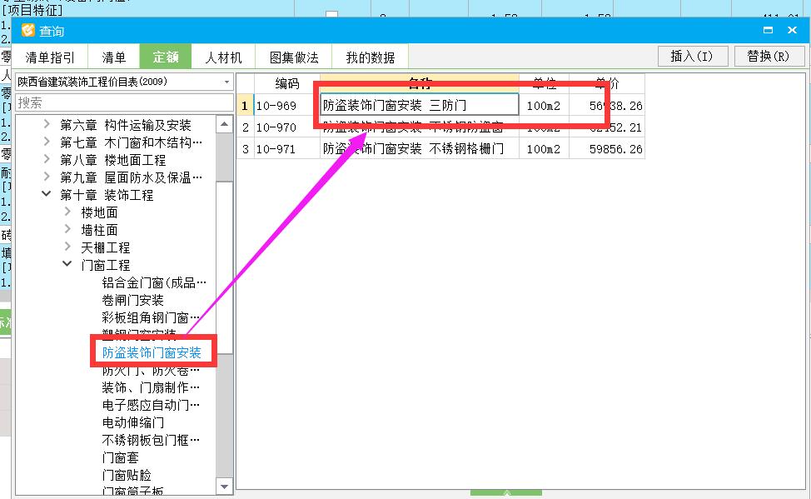This screenshot has height=499, width=811.
Task: Select 装饰、门扇制作 tree item
Action: pos(151,387)
